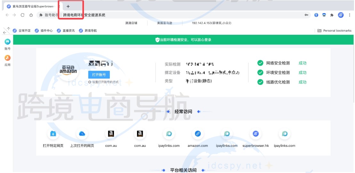This screenshot has height=173, width=355.
Task: Open the extensions puzzle-piece icon
Action: [332, 15]
